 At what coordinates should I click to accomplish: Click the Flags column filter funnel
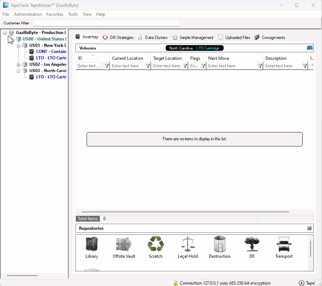click(203, 66)
